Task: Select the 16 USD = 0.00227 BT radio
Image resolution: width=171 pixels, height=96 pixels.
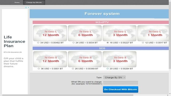Action: tap(108, 43)
